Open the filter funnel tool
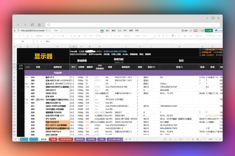The width and height of the screenshot is (235, 156). pos(173,36)
